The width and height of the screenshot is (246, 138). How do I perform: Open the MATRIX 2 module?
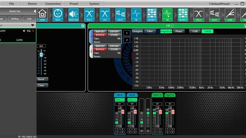tap(183, 15)
